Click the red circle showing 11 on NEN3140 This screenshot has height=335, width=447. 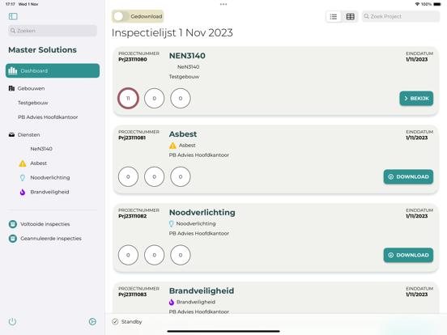(x=128, y=98)
